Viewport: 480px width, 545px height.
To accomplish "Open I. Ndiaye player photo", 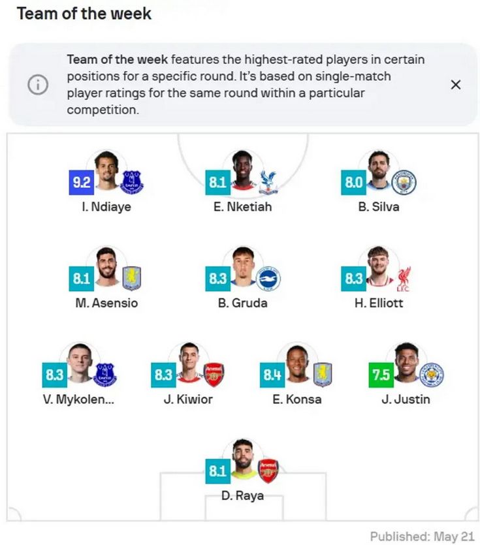I will (107, 170).
